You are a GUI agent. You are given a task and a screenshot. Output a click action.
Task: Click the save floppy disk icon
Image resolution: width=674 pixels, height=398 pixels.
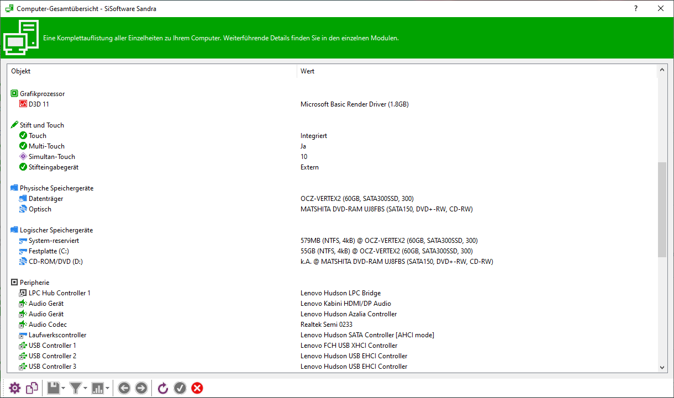point(53,388)
